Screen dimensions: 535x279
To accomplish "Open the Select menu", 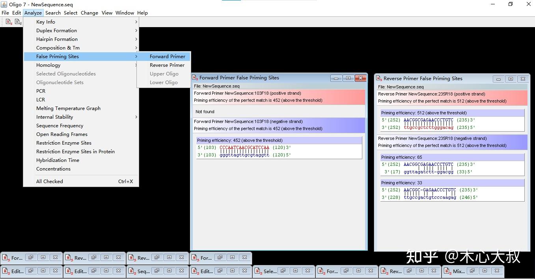I will [71, 13].
